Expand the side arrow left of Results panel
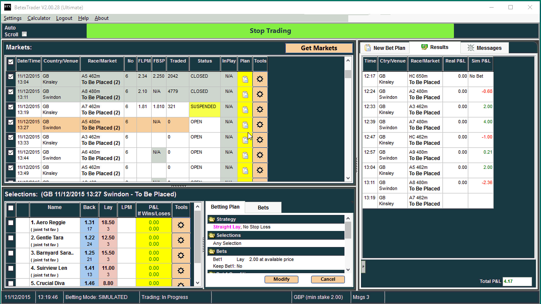The image size is (541, 304). [x=363, y=266]
